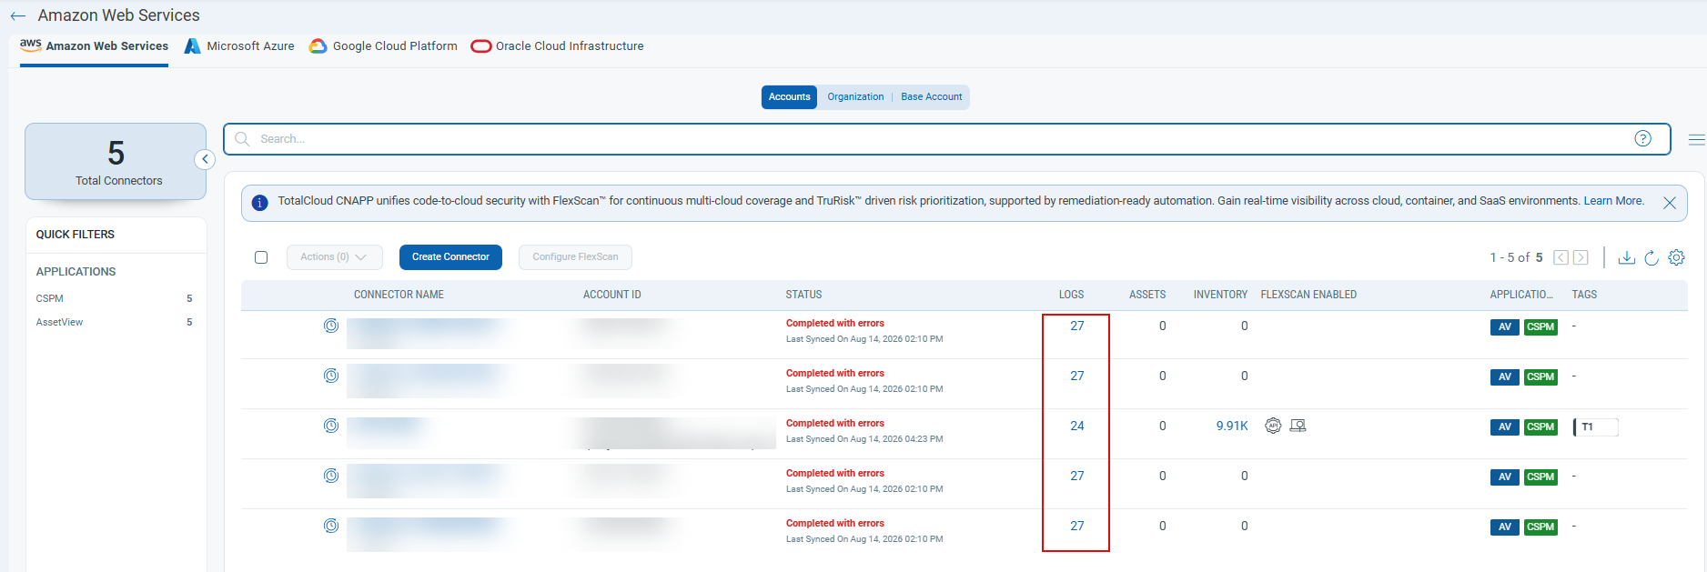Click CSPM badge in fifth row

pyautogui.click(x=1540, y=527)
